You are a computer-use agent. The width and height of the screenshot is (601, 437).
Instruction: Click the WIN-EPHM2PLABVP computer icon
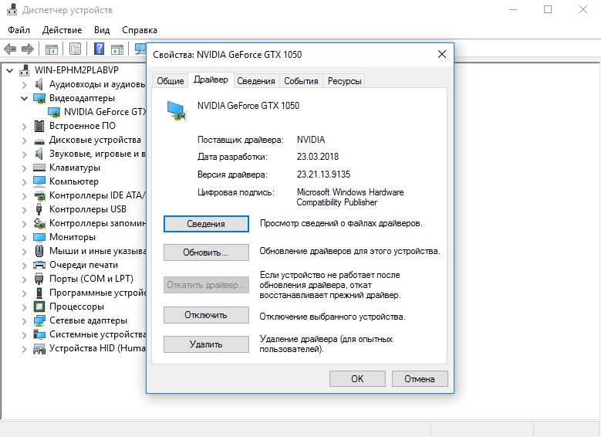pyautogui.click(x=25, y=70)
